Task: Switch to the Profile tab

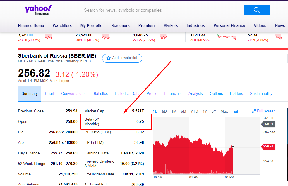Action: (152, 94)
